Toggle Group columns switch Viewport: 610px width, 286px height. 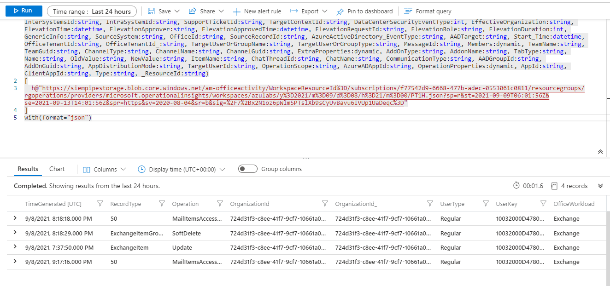click(x=248, y=169)
